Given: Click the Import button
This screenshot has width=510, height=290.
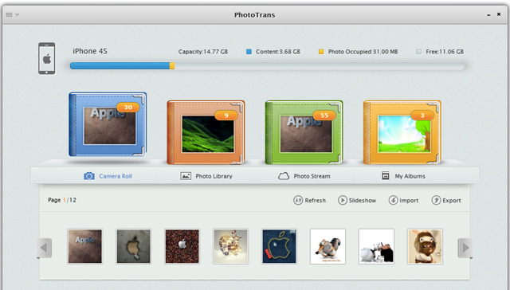Looking at the screenshot, I should 403,200.
